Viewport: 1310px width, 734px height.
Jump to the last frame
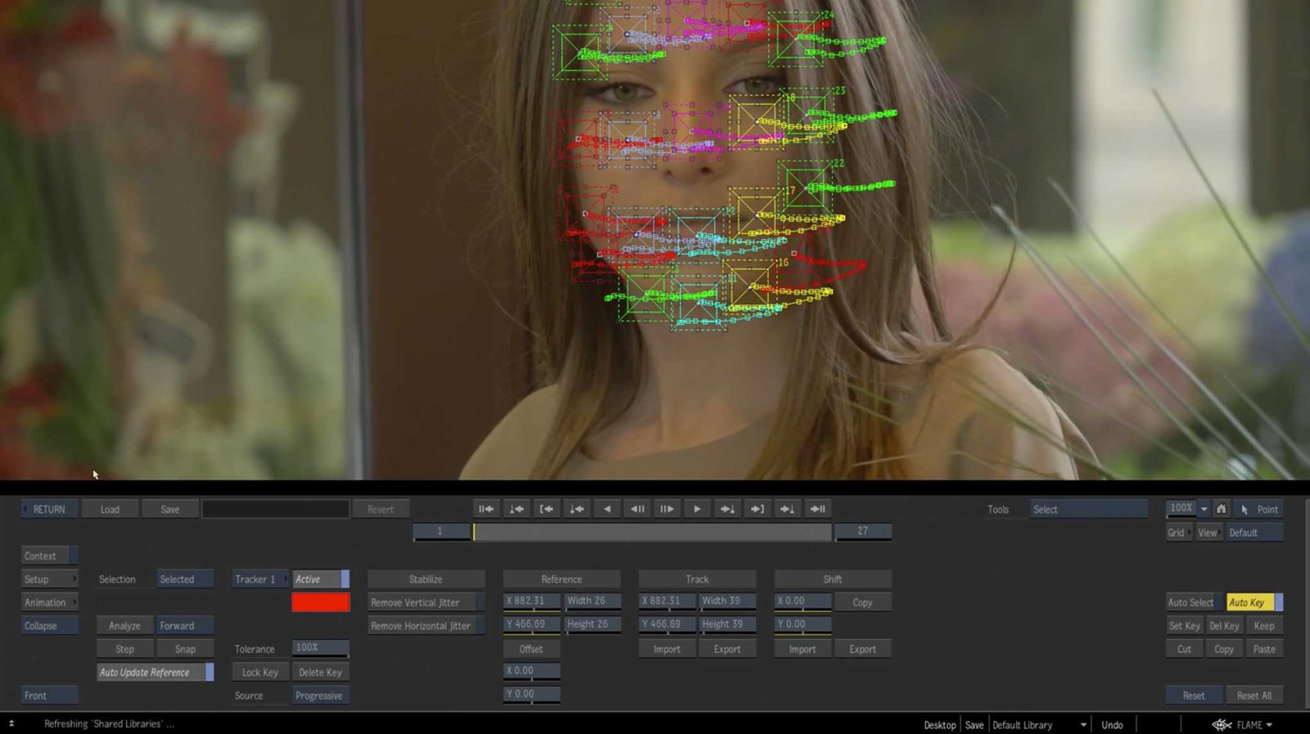pyautogui.click(x=817, y=509)
